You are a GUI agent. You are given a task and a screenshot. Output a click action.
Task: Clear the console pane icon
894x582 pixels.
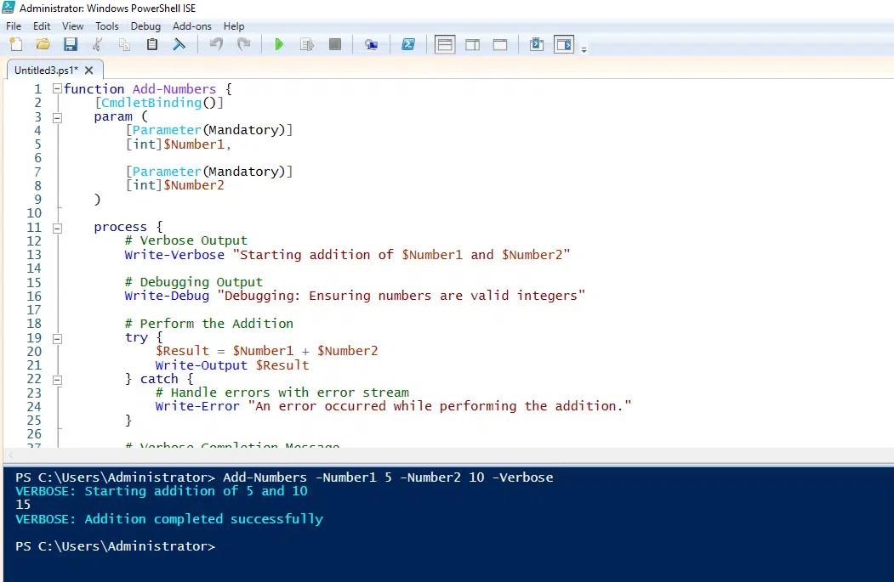point(179,44)
